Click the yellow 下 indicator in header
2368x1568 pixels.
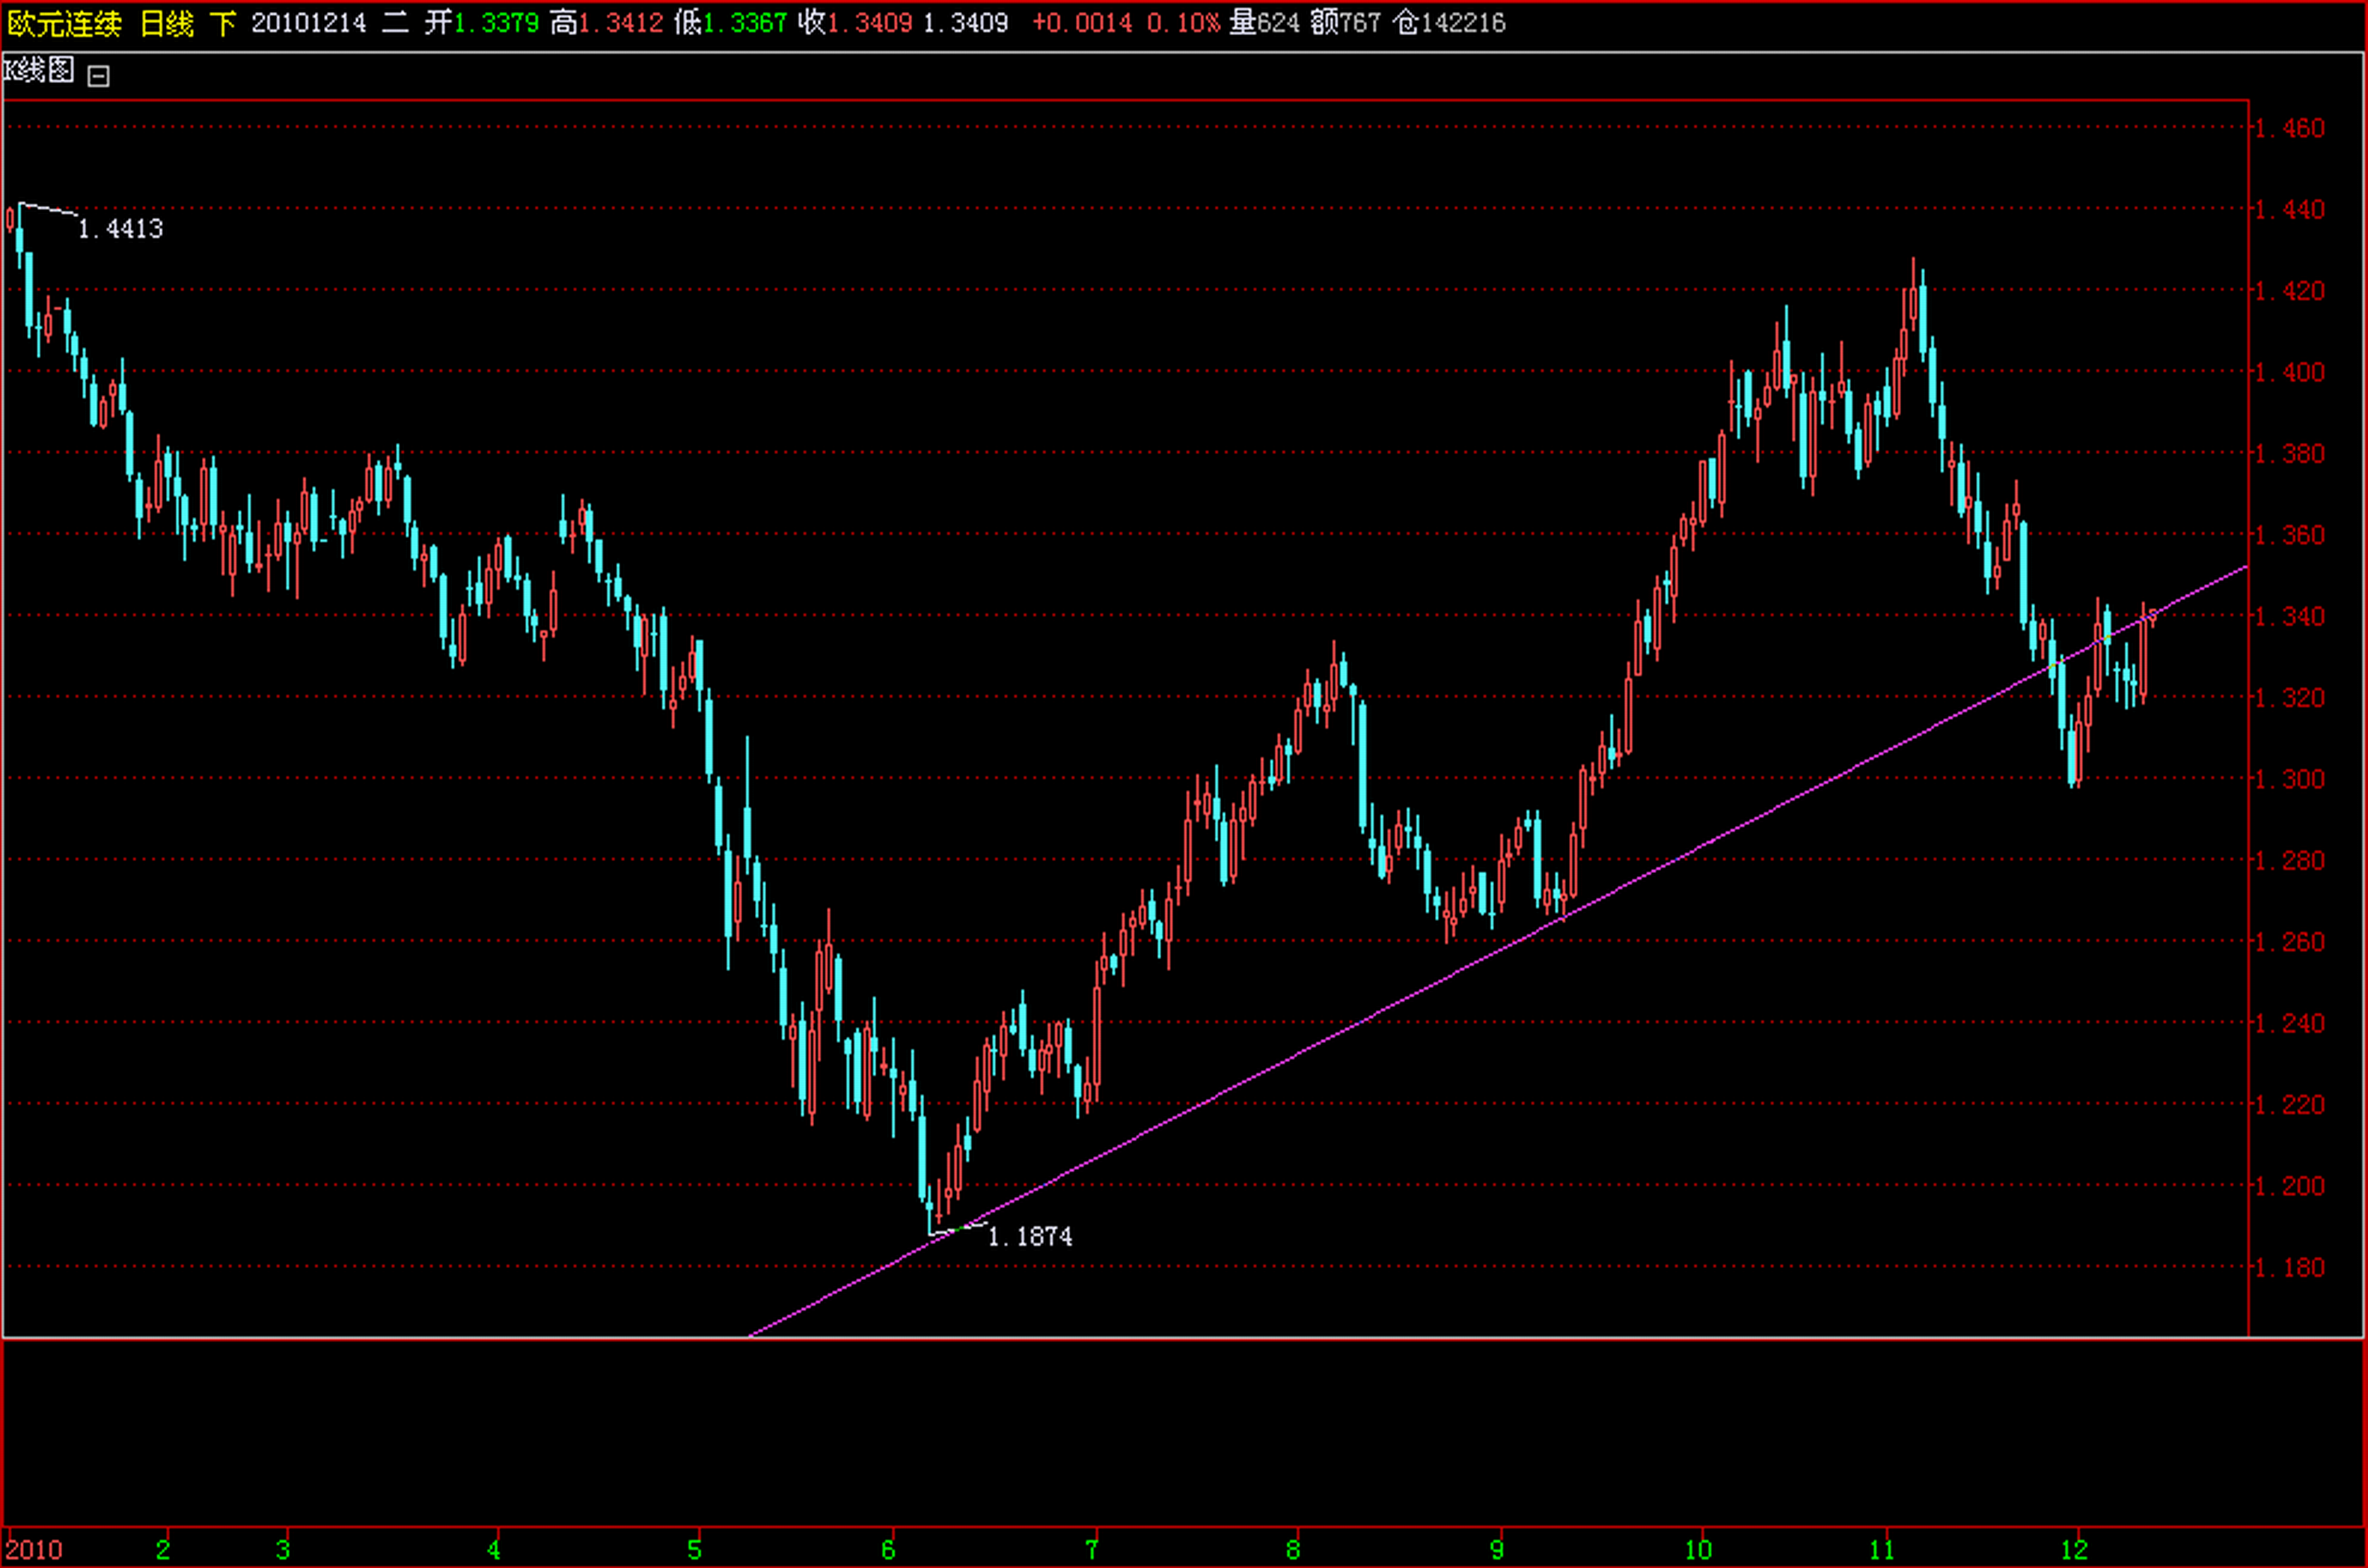(x=223, y=23)
